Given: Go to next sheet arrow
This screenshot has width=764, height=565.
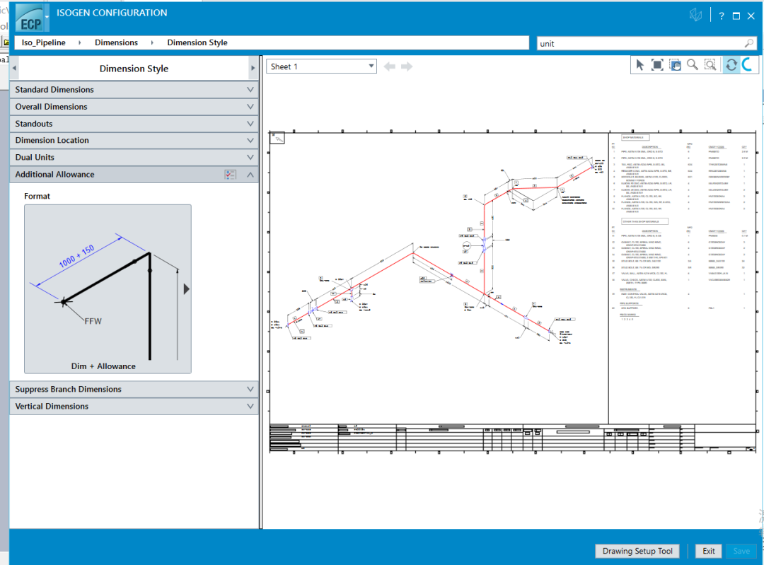Looking at the screenshot, I should click(x=407, y=66).
